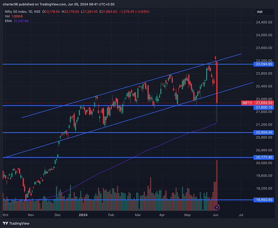Select the 21,800.10 price level label
The image size is (278, 228).
tap(264, 107)
